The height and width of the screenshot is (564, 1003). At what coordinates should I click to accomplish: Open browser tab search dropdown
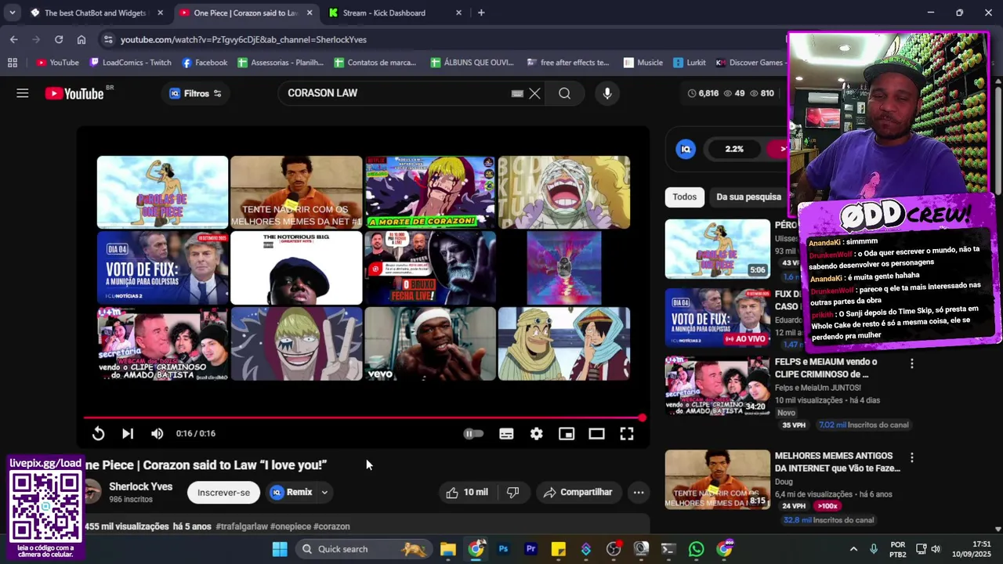(x=12, y=13)
